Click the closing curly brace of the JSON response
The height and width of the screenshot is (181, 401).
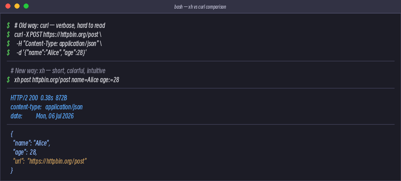(x=12, y=170)
